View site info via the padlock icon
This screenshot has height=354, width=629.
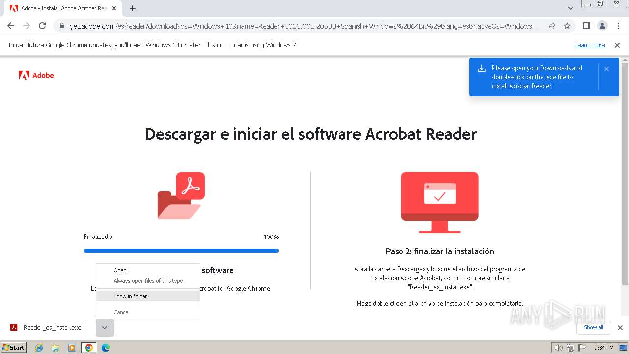[x=61, y=26]
